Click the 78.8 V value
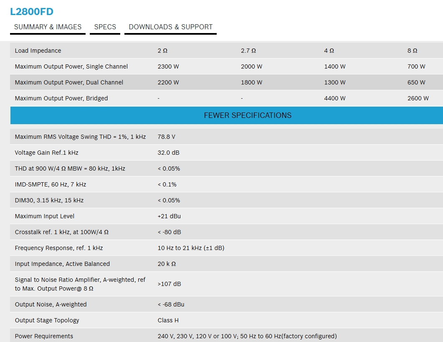The width and height of the screenshot is (443, 342). point(167,137)
